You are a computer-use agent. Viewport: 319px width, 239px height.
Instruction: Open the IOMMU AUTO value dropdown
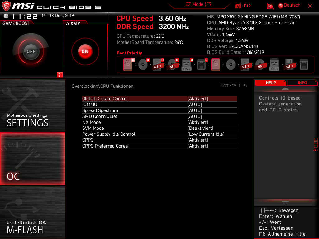(195, 105)
